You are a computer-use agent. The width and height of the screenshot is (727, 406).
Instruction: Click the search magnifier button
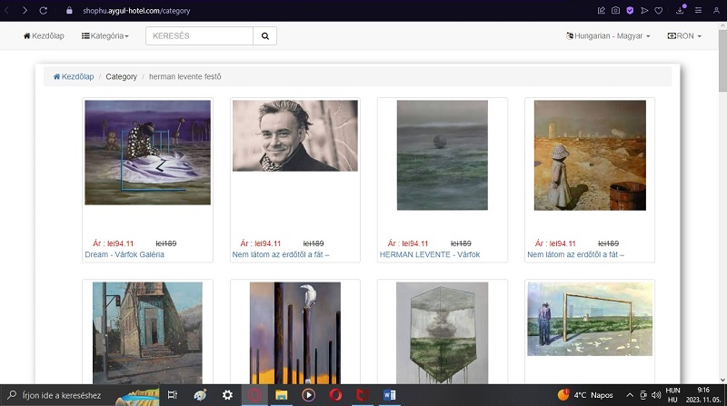[x=264, y=35]
